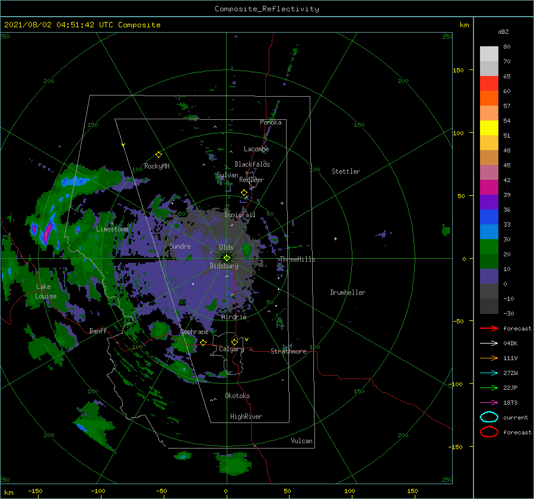
Task: Click the Airdrie label
Action: click(234, 317)
